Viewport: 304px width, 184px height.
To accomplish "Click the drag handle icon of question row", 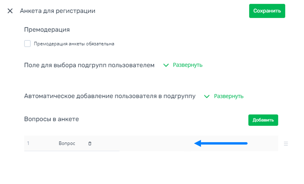I will tap(286, 144).
